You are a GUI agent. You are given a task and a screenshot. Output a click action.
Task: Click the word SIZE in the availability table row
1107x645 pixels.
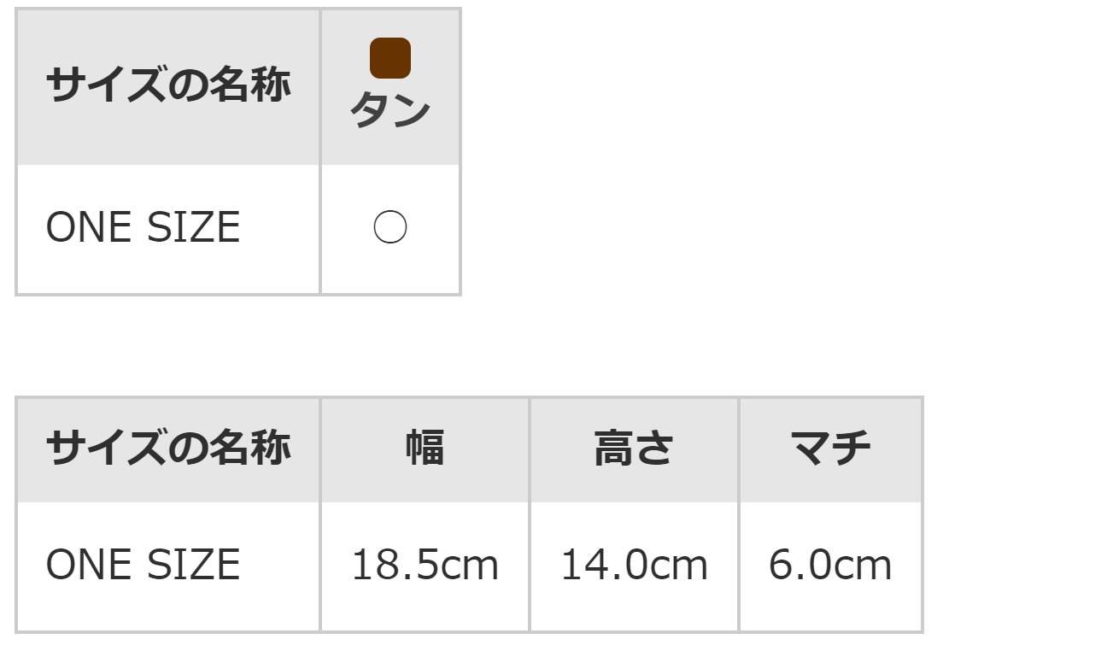tap(194, 228)
